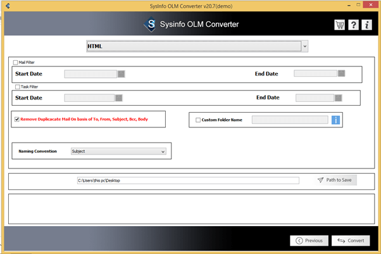The height and width of the screenshot is (254, 381).
Task: Expand the HTML output format dropdown
Action: pyautogui.click(x=304, y=46)
